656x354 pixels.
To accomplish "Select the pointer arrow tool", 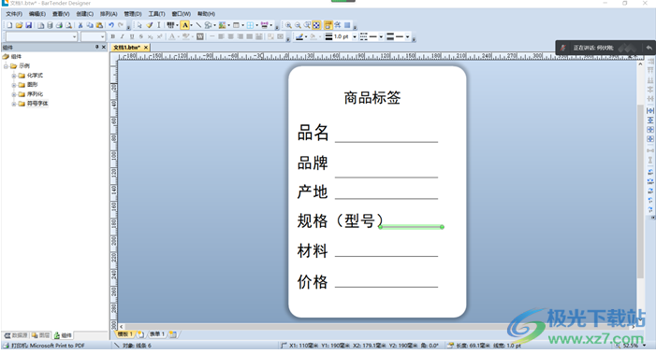I will click(139, 25).
